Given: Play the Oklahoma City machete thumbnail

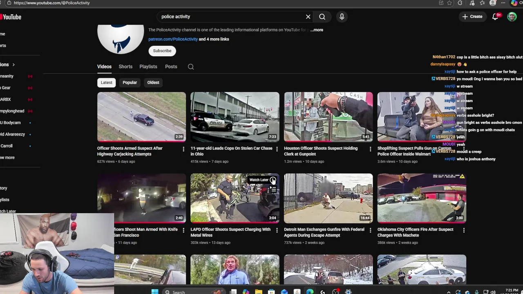Looking at the screenshot, I should 422,198.
